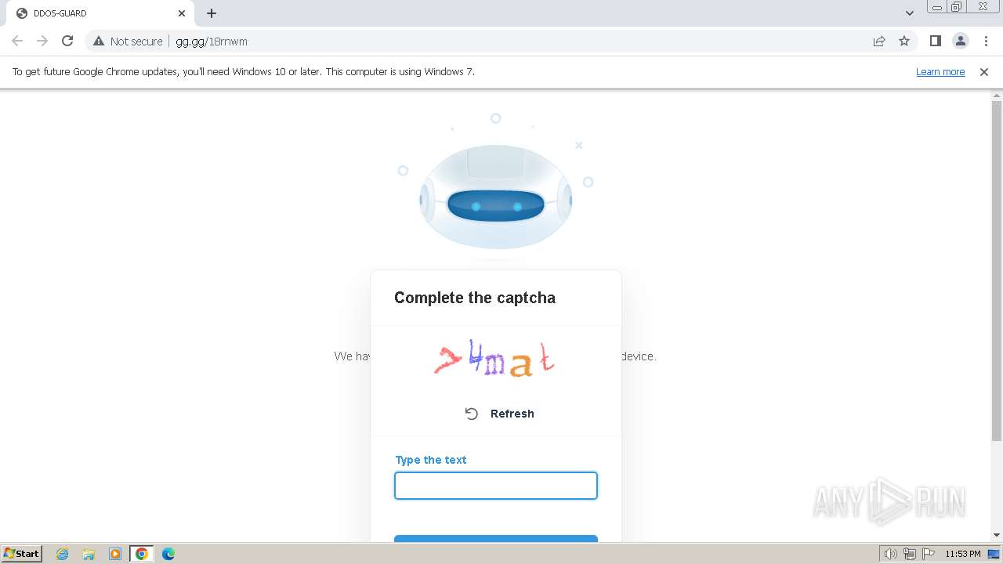This screenshot has width=1003, height=564.
Task: Close the DDOS-GUARD tab
Action: (x=182, y=13)
